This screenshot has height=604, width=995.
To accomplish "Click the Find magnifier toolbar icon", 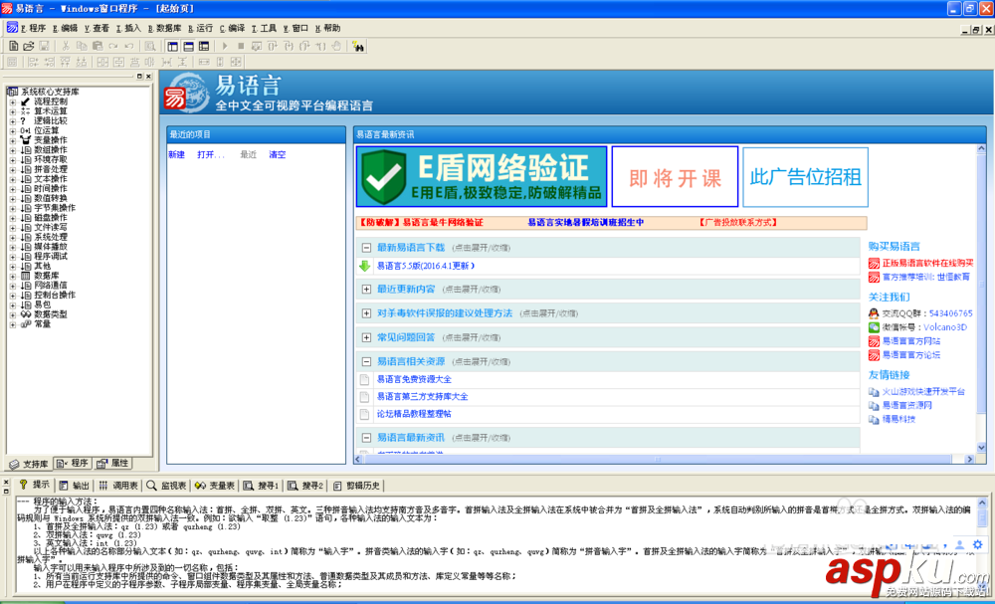I will click(150, 47).
